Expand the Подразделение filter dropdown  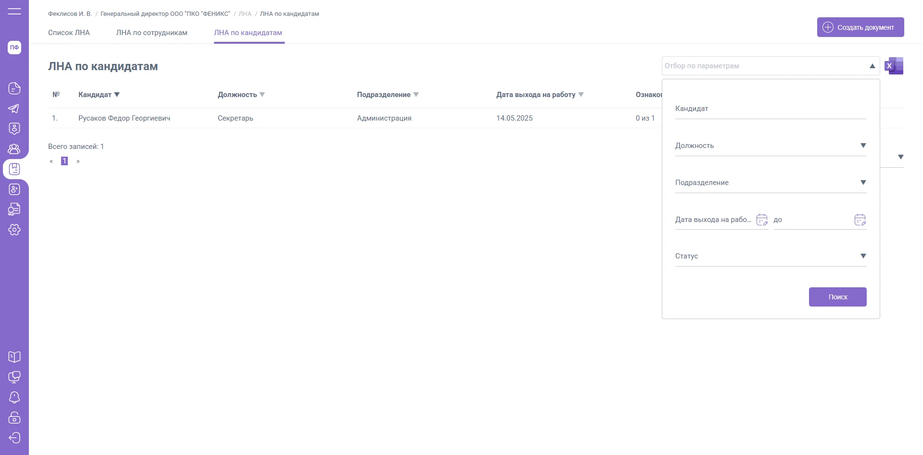pyautogui.click(x=863, y=183)
